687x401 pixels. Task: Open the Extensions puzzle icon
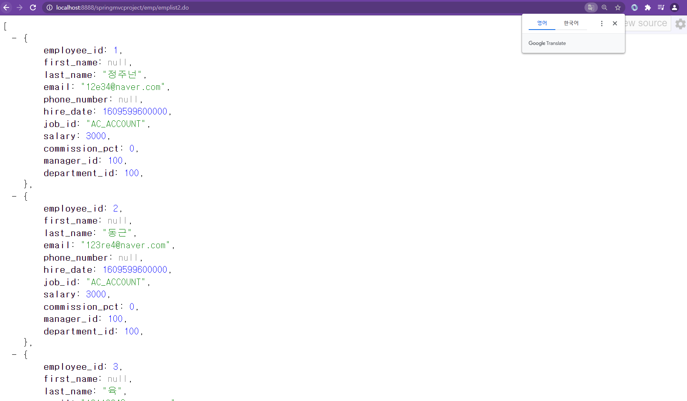pos(648,7)
